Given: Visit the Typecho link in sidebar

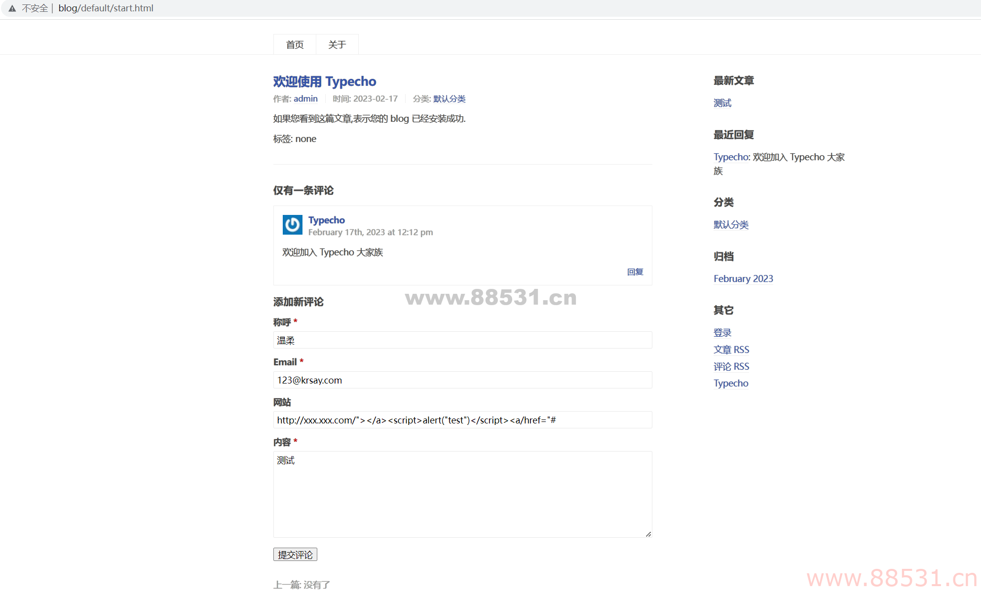Looking at the screenshot, I should tap(731, 383).
